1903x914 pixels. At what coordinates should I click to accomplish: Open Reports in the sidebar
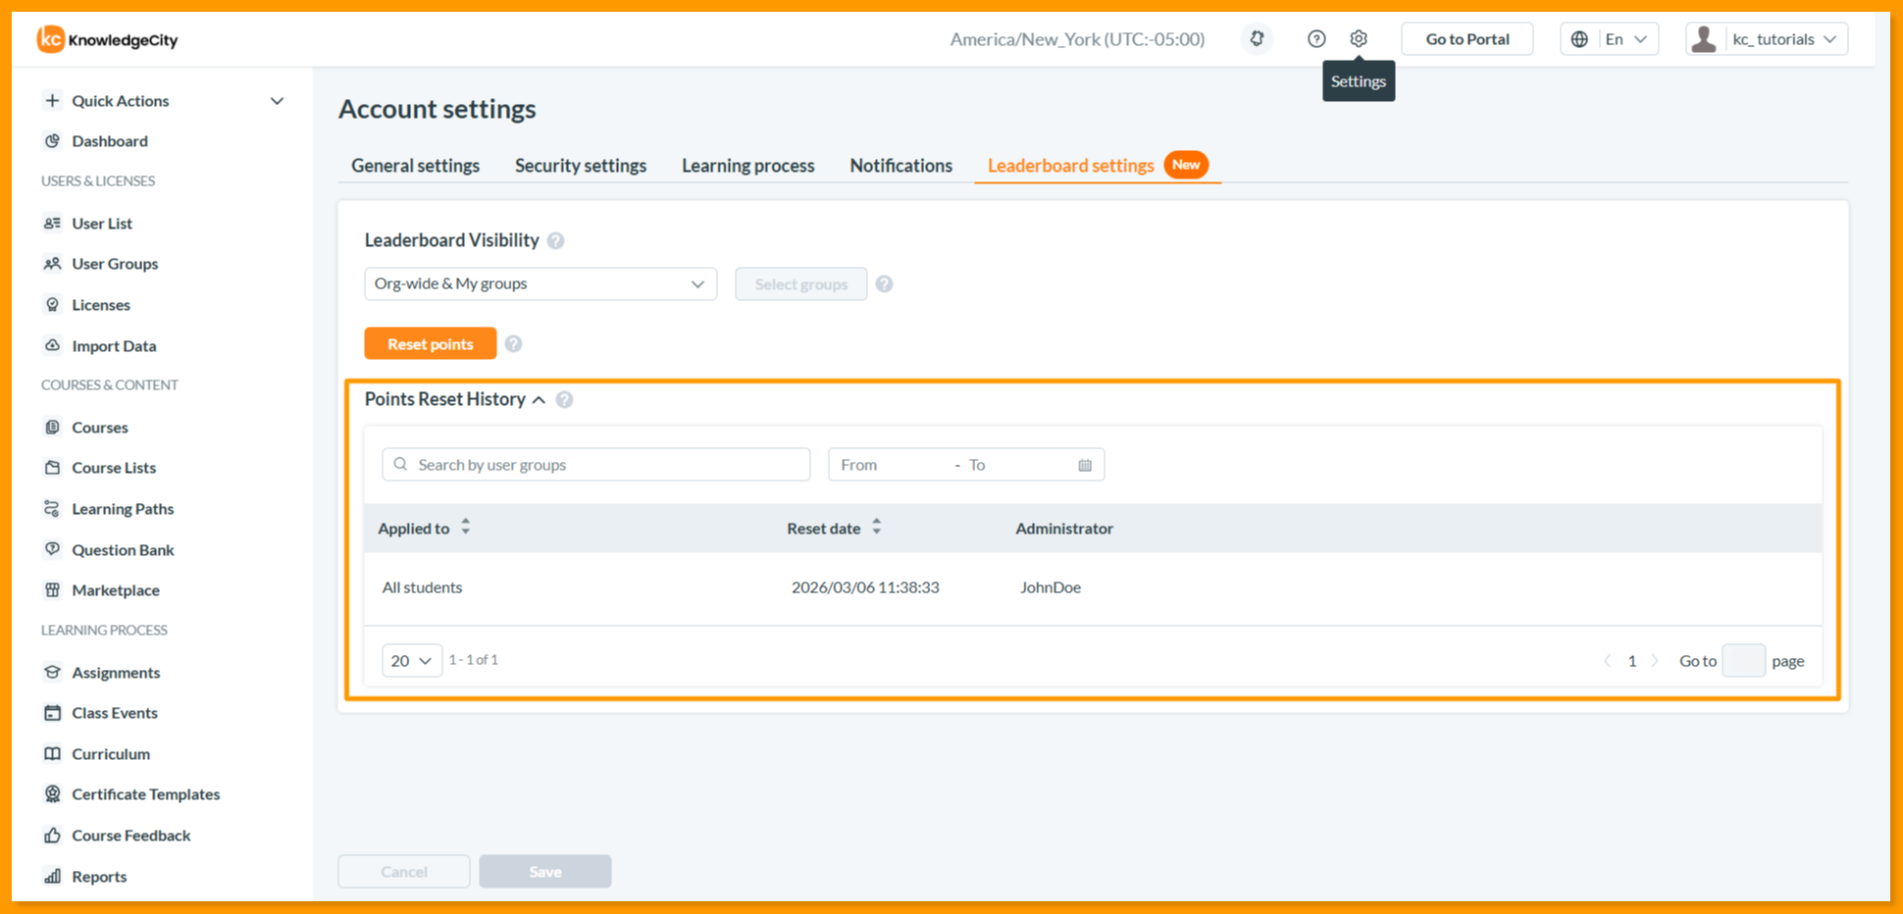99,877
